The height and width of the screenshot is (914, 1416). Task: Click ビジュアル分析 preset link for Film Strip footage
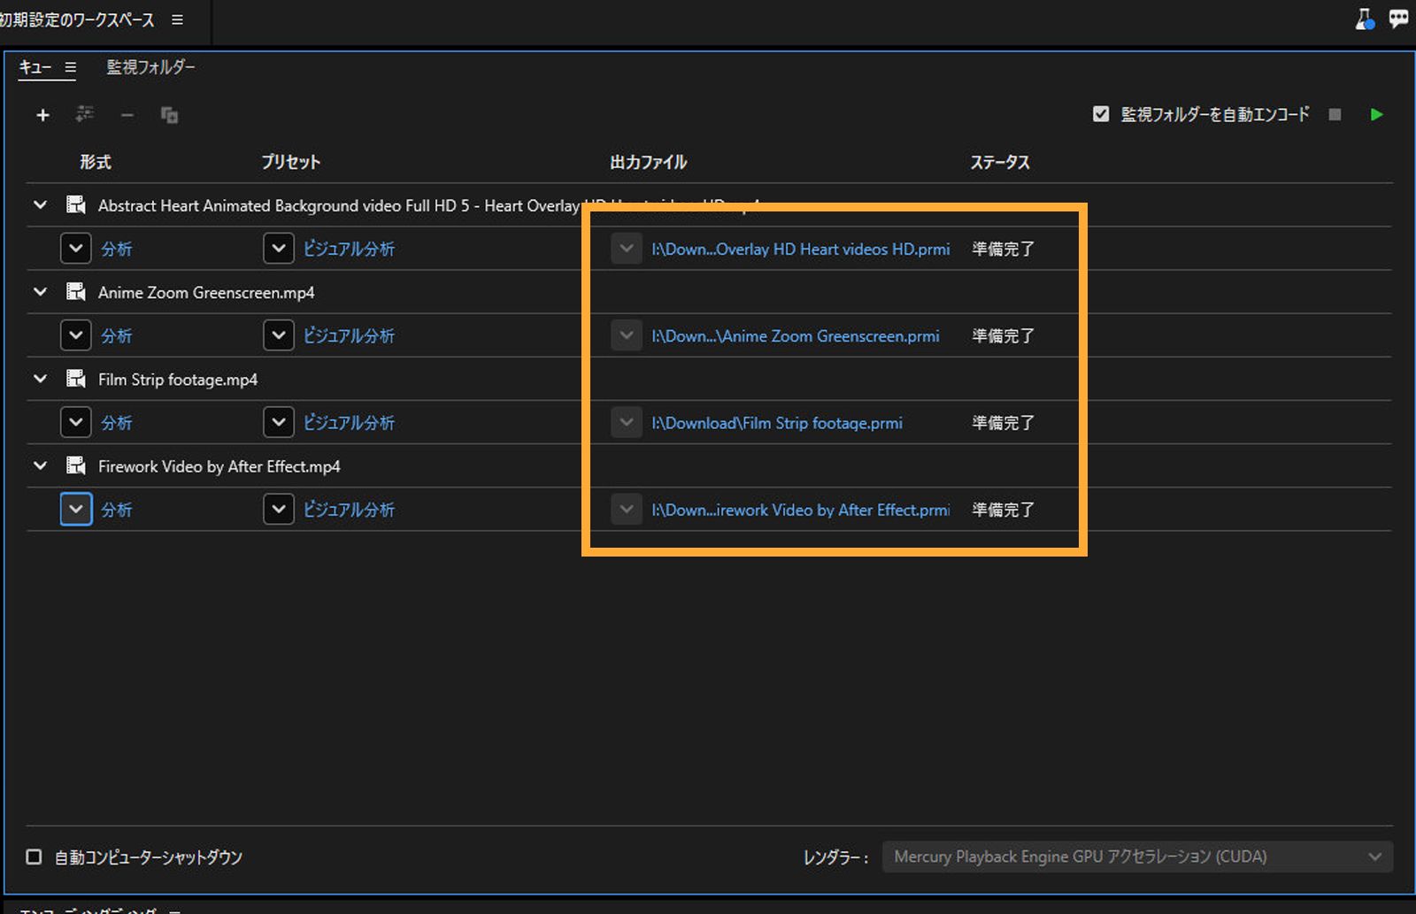[x=350, y=423]
